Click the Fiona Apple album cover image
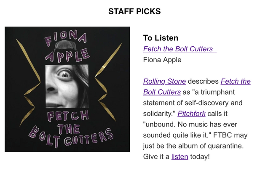268x172 pixels. pyautogui.click(x=67, y=89)
